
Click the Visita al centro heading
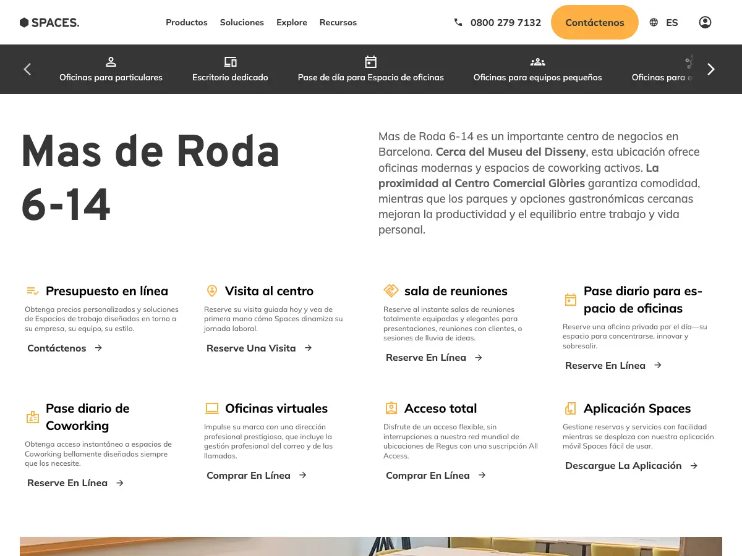tap(270, 291)
